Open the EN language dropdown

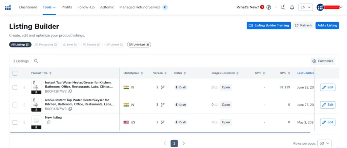click(305, 7)
